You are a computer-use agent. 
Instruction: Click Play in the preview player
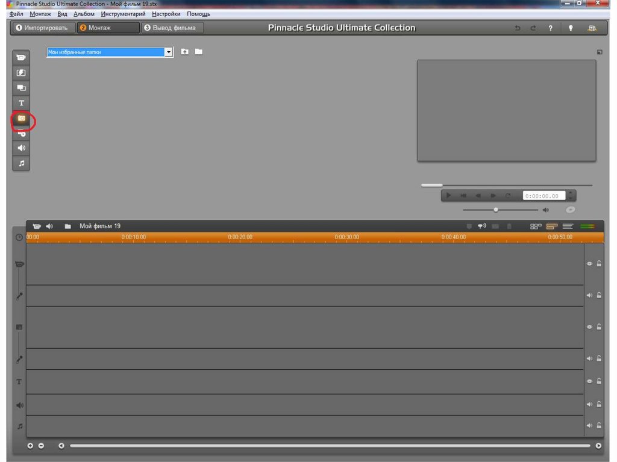point(448,195)
